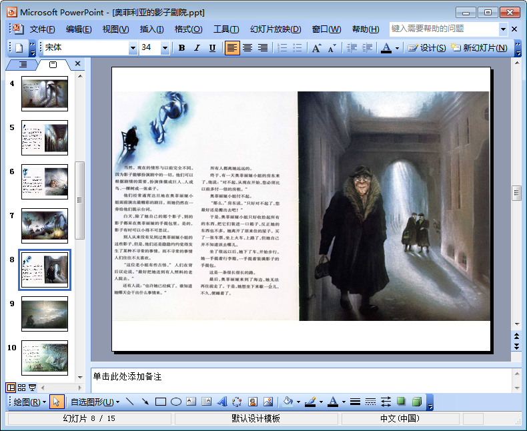Screen dimensions: 527x431
Task: Open the 工具(T) menu
Action: click(x=226, y=29)
